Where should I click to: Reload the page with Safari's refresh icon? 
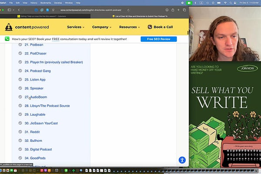(128, 10)
